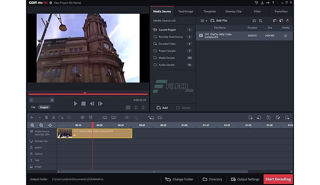Switch to the Template tab
Screen dimensions: 320x185
coord(210,11)
